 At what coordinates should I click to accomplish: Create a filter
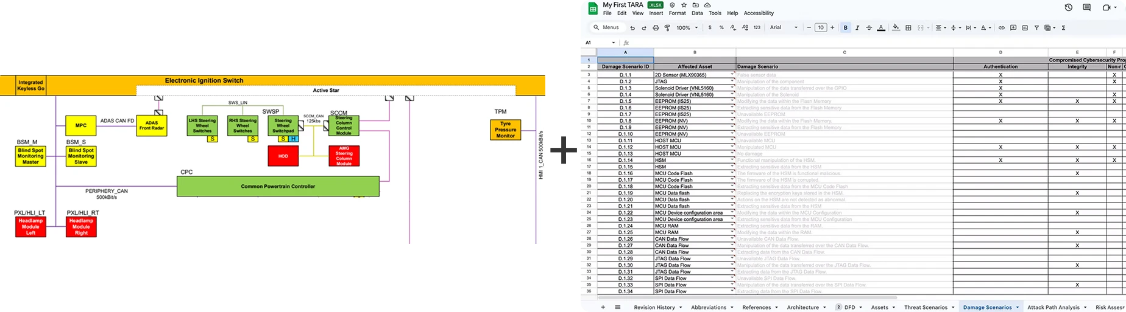pos(1036,27)
